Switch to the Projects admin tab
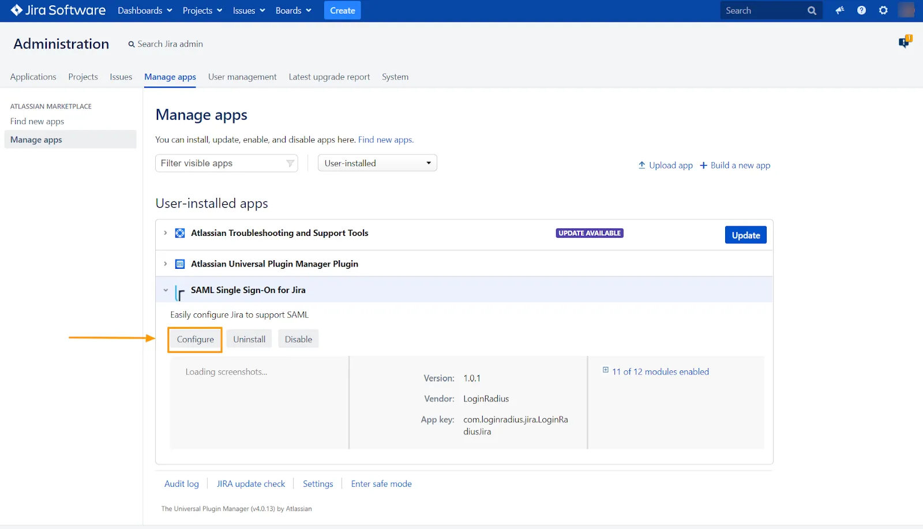Image resolution: width=923 pixels, height=529 pixels. point(83,77)
